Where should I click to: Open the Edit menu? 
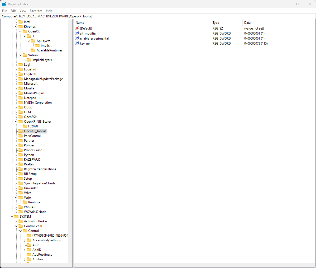[x=13, y=11]
